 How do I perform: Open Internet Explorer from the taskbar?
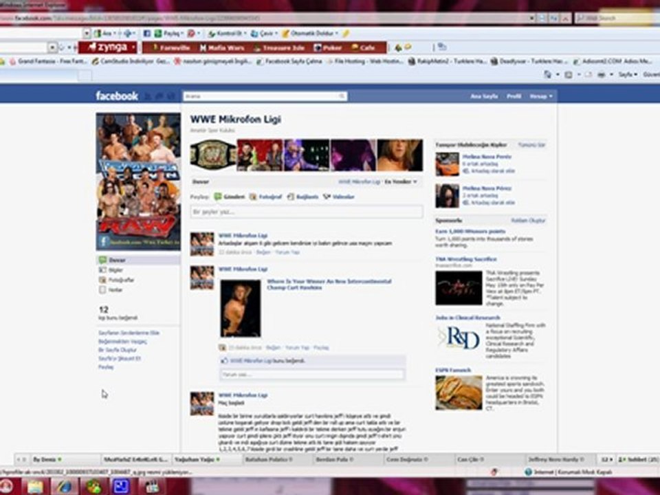[65, 487]
